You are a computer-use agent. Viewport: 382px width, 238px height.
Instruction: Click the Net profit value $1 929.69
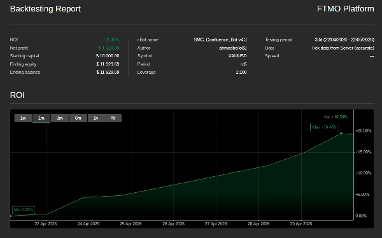(x=109, y=48)
